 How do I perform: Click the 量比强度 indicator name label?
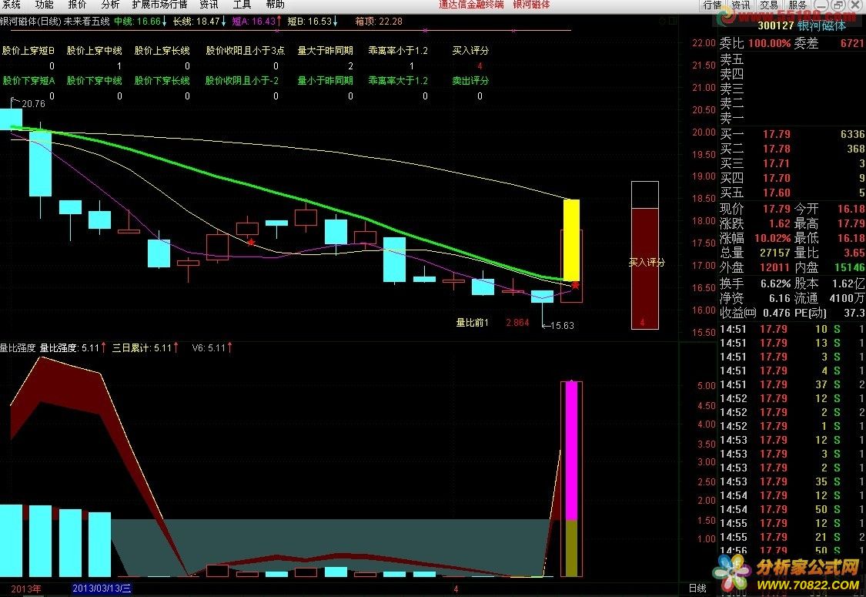pyautogui.click(x=17, y=347)
